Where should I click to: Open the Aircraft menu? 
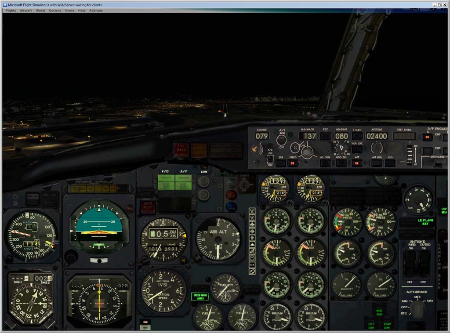pyautogui.click(x=26, y=11)
